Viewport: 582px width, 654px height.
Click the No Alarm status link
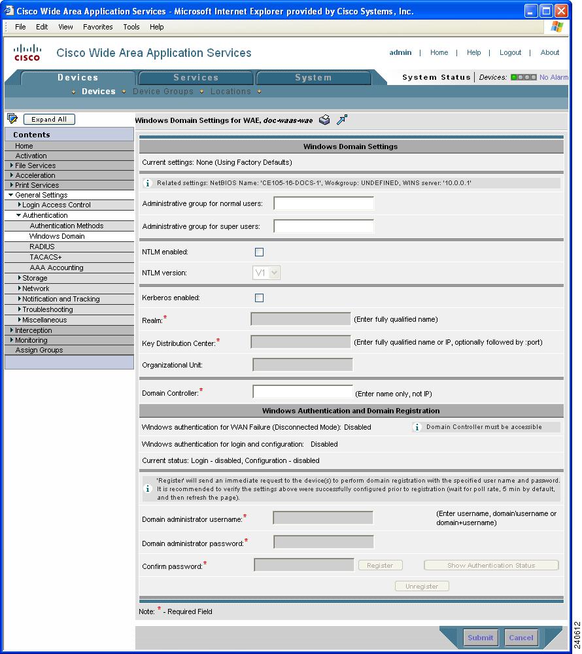click(554, 77)
